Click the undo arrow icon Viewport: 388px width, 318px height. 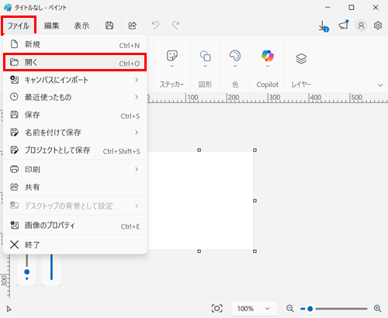click(x=155, y=26)
